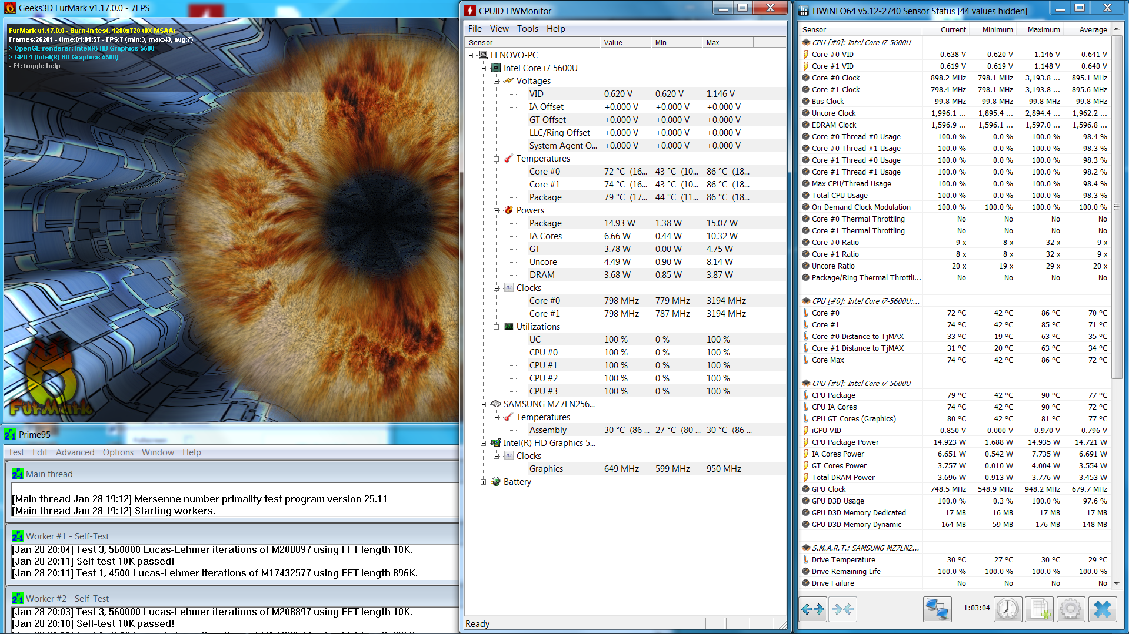Collapse the LENOVO-PC tree node
1129x634 pixels.
tap(471, 55)
